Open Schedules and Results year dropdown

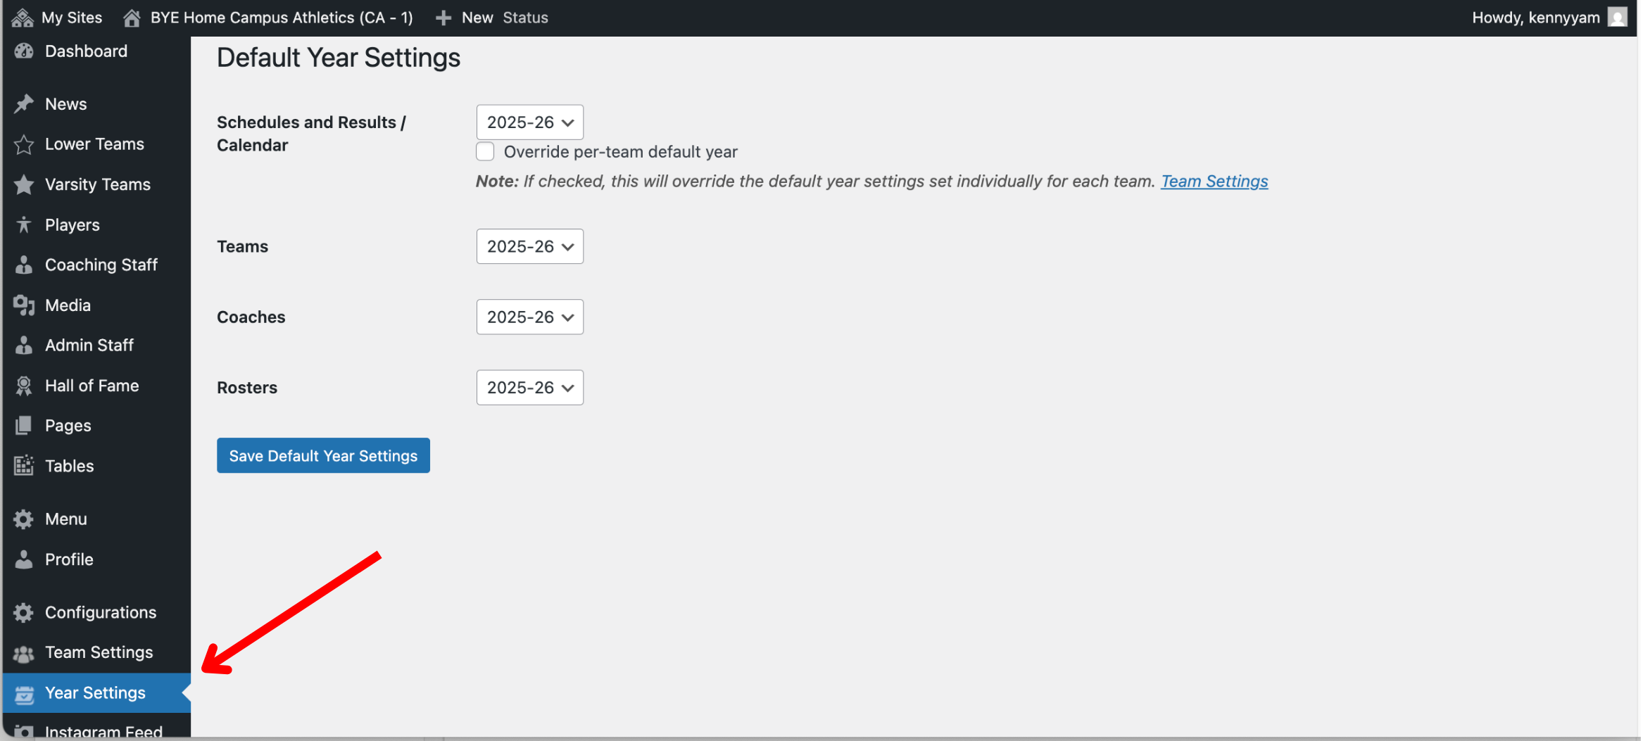pyautogui.click(x=529, y=122)
